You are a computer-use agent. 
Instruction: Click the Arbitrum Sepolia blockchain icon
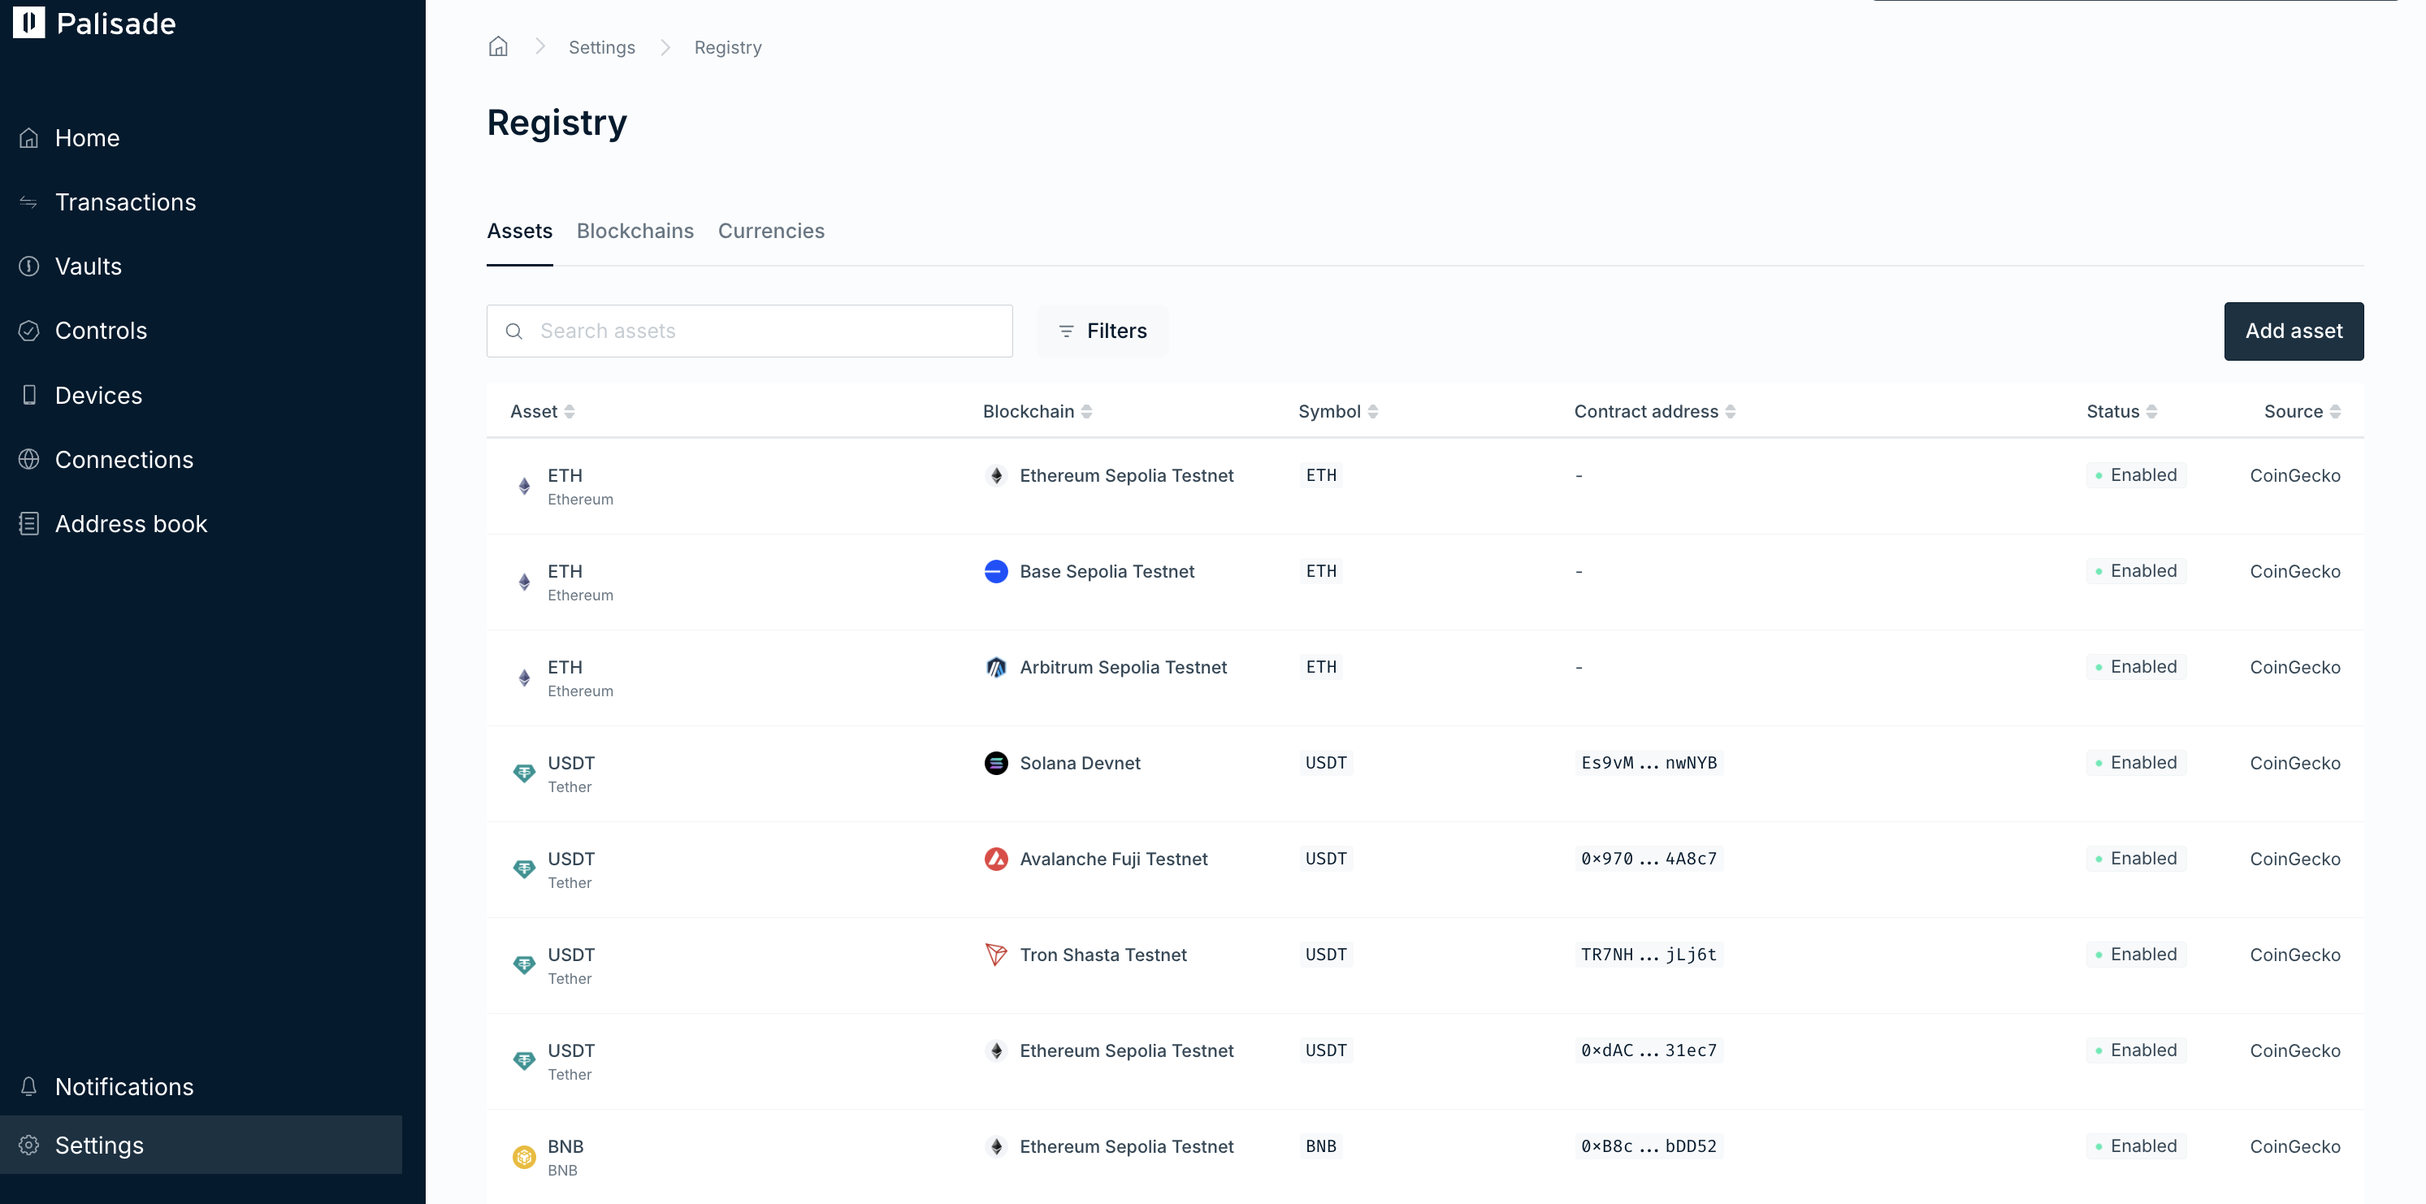click(x=996, y=668)
